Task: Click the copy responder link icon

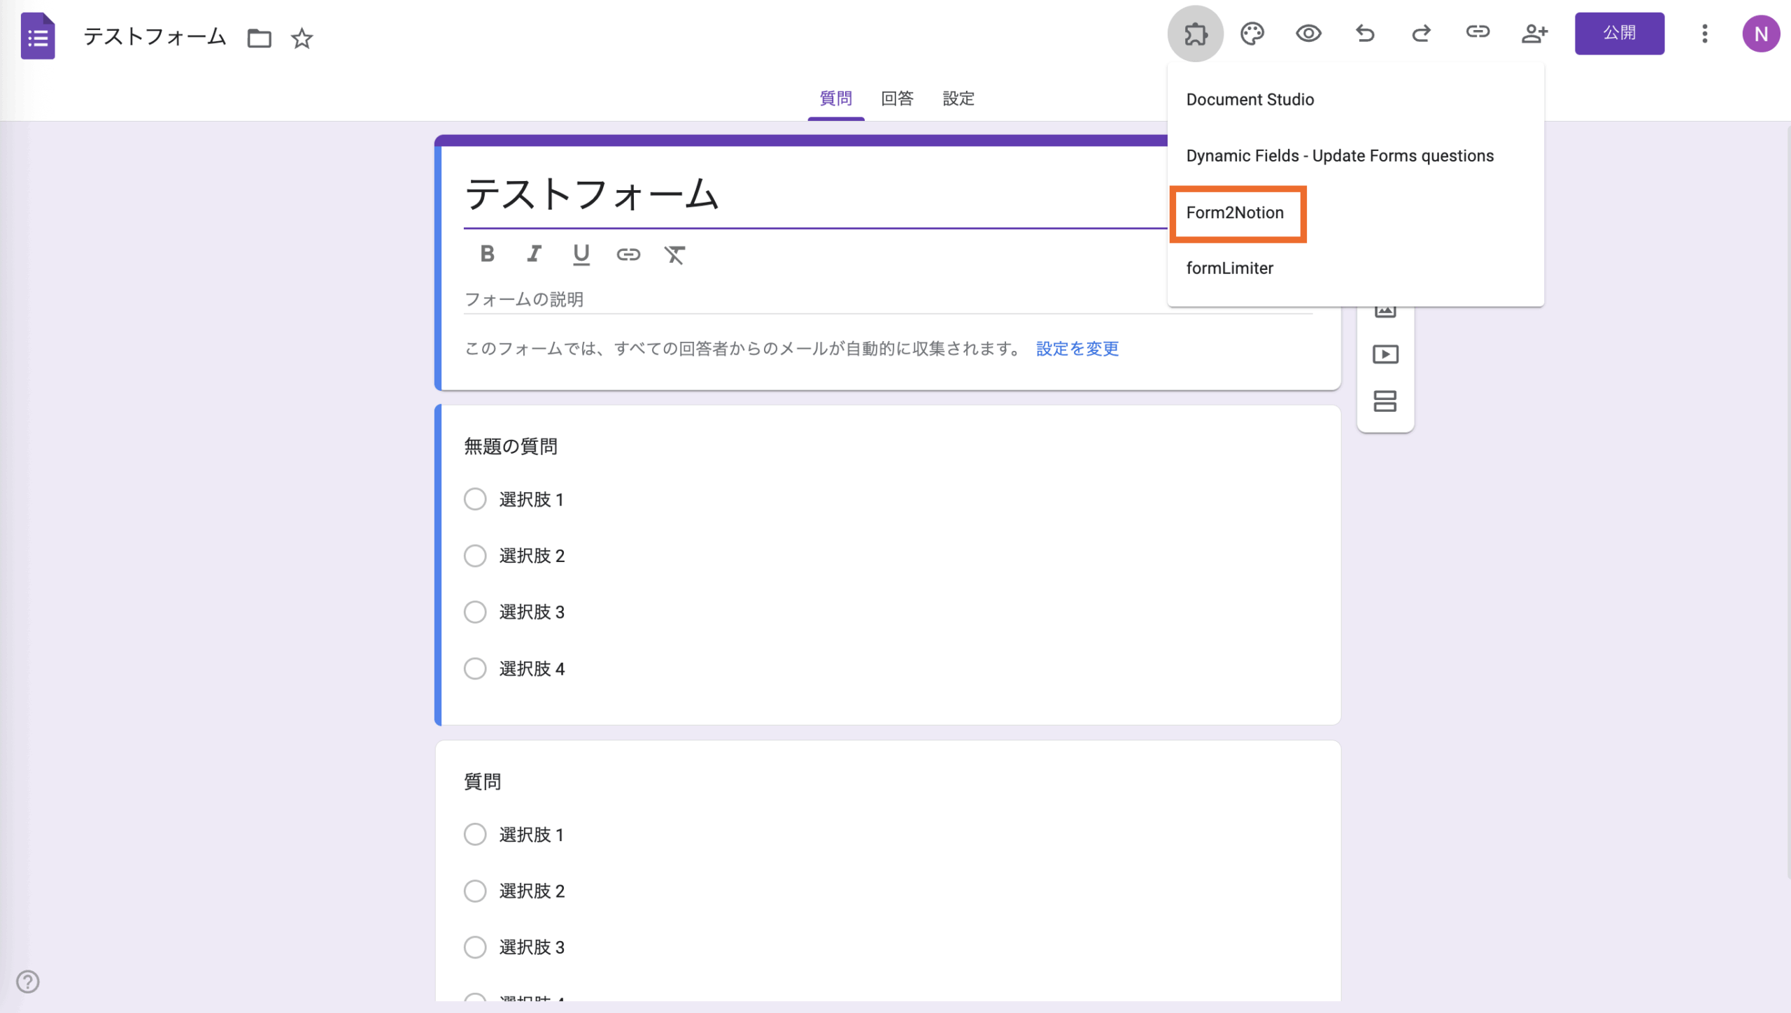Action: (1477, 32)
